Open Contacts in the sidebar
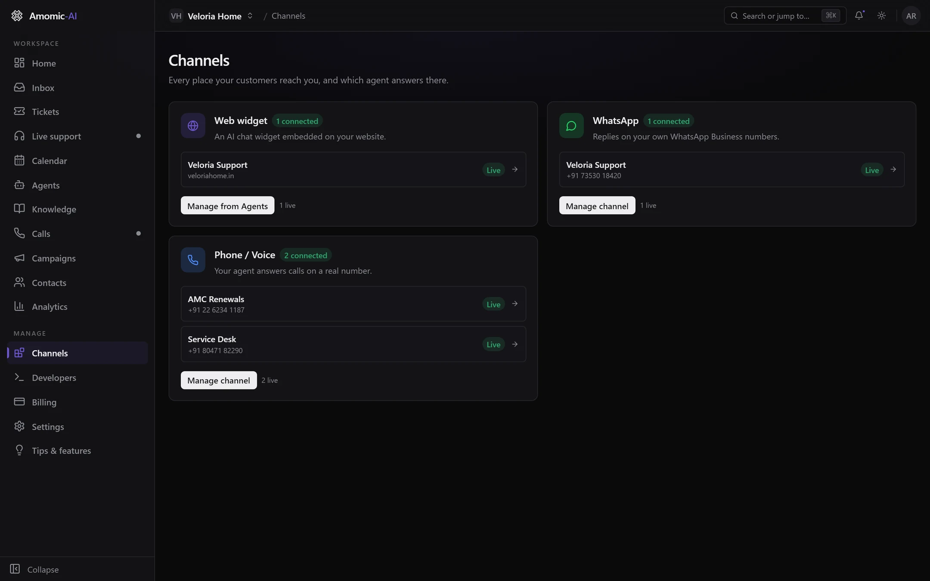This screenshot has height=581, width=930. pyautogui.click(x=77, y=282)
